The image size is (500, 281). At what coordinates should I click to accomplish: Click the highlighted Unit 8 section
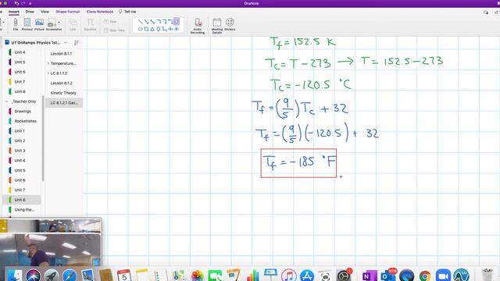click(22, 200)
